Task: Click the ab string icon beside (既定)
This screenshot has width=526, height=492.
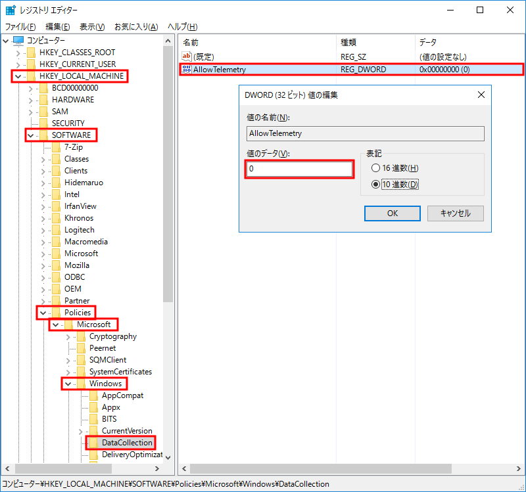Action: point(187,56)
